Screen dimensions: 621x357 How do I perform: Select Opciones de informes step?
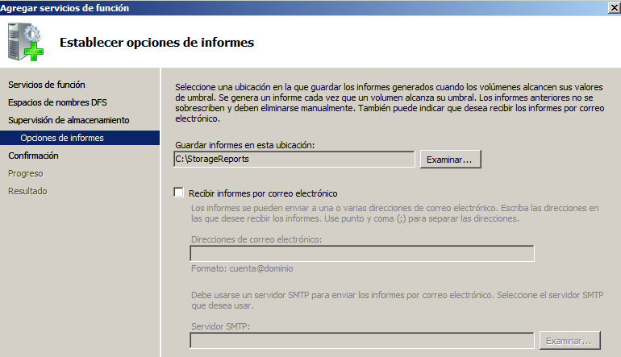point(80,138)
